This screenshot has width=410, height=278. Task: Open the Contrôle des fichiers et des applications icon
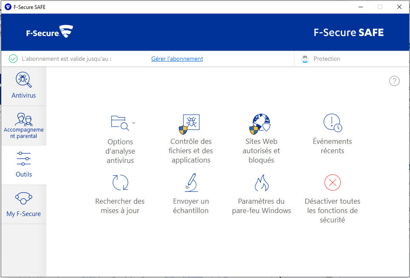(x=189, y=124)
